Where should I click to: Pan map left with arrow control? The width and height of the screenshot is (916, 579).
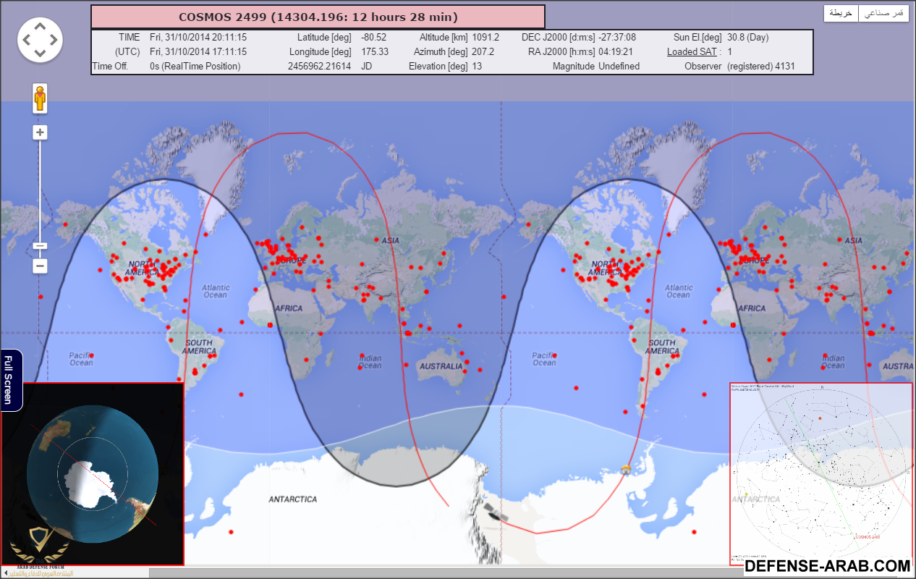(x=26, y=40)
